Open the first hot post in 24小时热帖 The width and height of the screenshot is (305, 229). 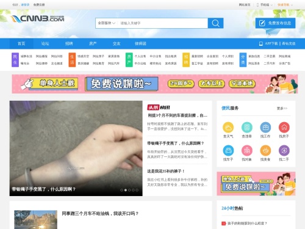pos(247,224)
